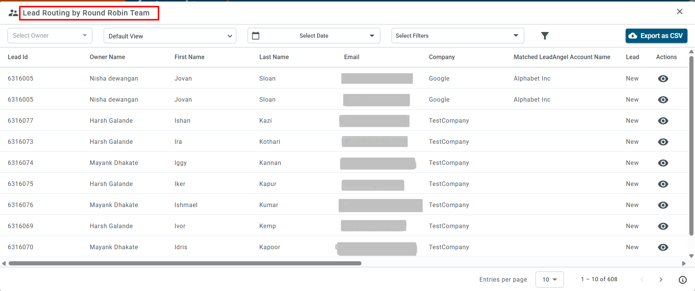Image resolution: width=695 pixels, height=291 pixels.
Task: Click last name Kapoor cell
Action: click(270, 247)
